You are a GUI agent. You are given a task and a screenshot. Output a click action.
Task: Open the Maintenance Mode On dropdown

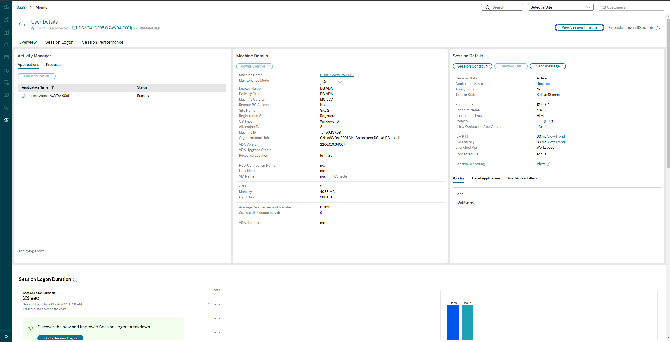[x=331, y=82]
